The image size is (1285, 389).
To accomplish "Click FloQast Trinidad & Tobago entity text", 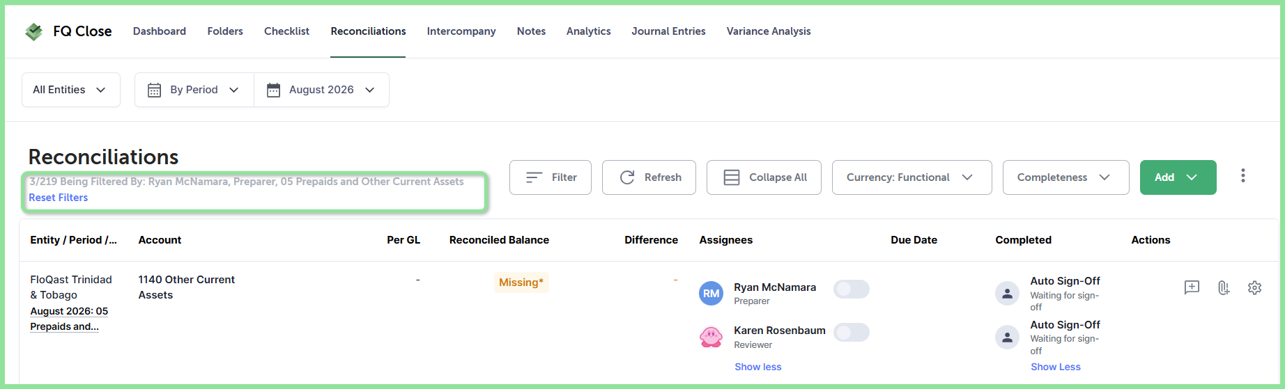I will pos(71,287).
